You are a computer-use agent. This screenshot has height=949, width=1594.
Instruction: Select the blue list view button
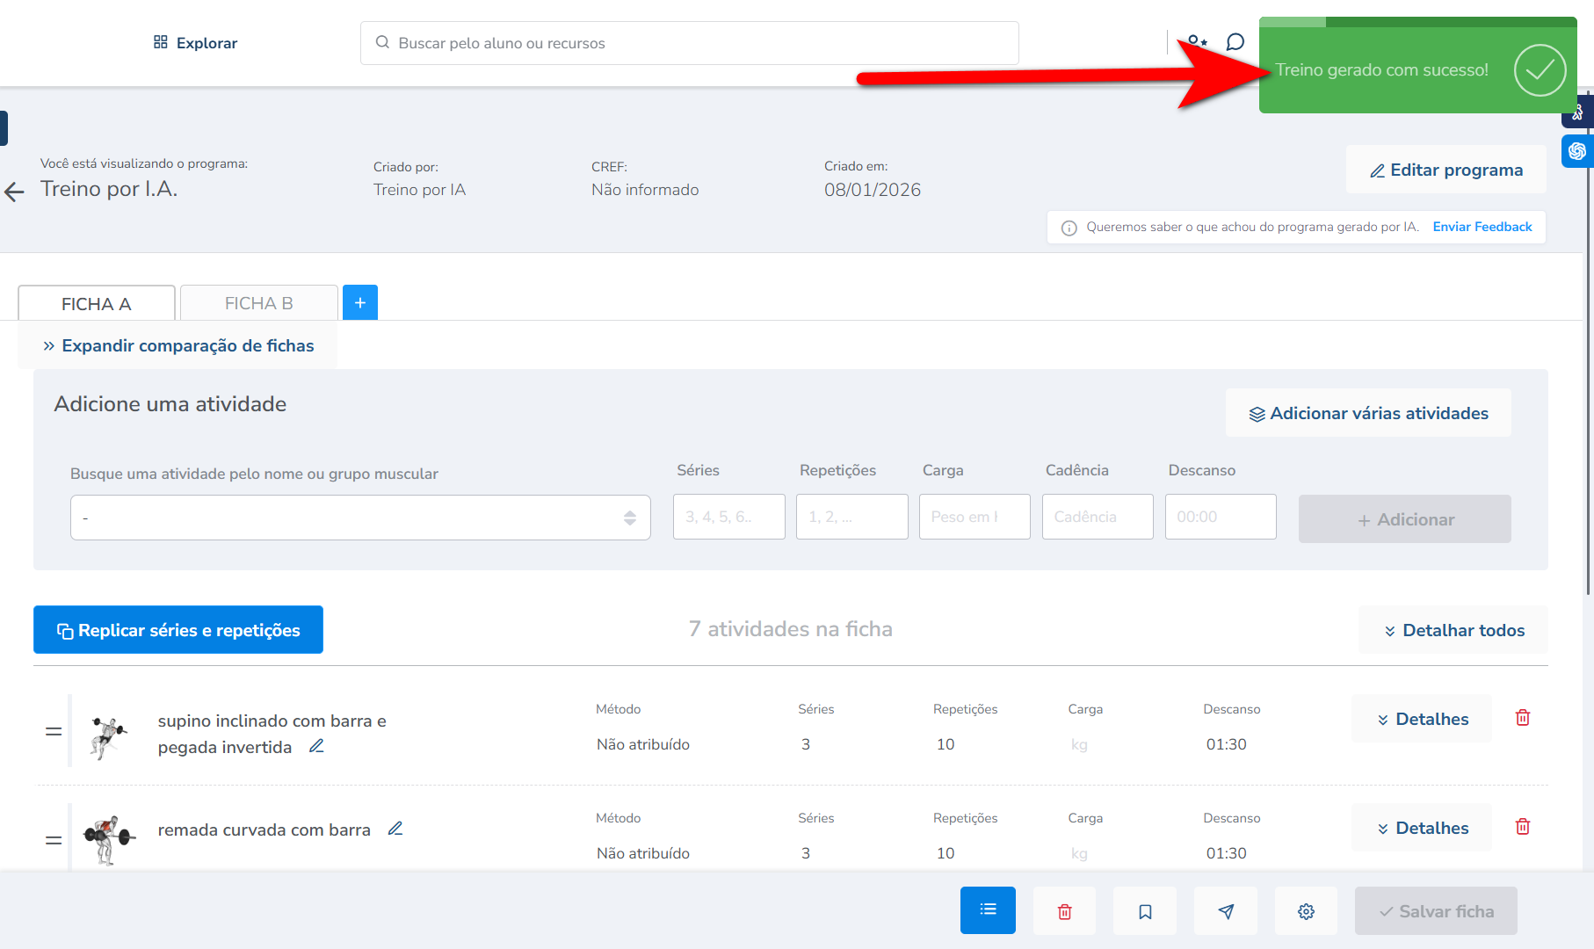(988, 910)
